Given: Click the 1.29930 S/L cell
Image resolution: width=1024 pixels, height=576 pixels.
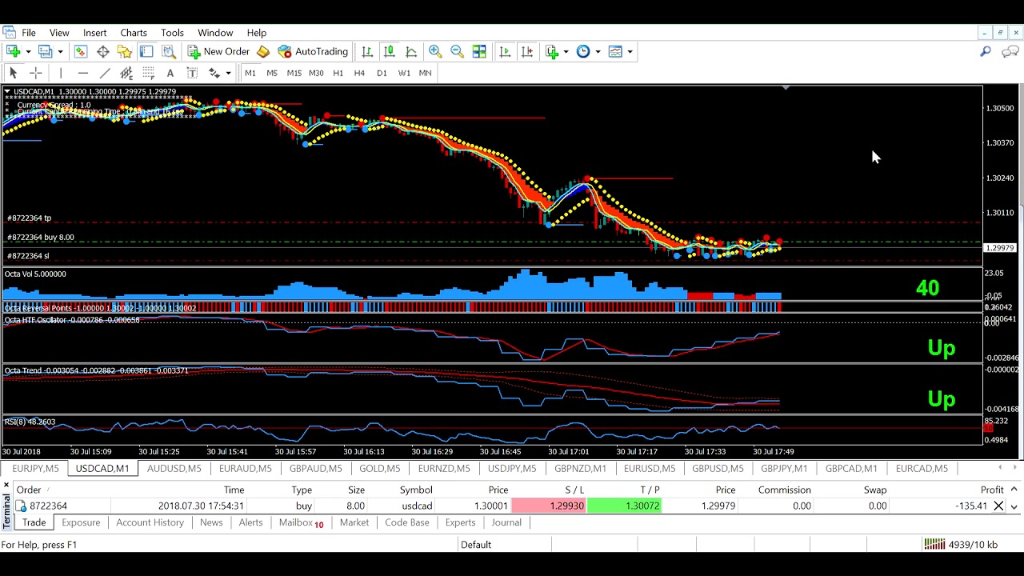Looking at the screenshot, I should click(x=549, y=506).
